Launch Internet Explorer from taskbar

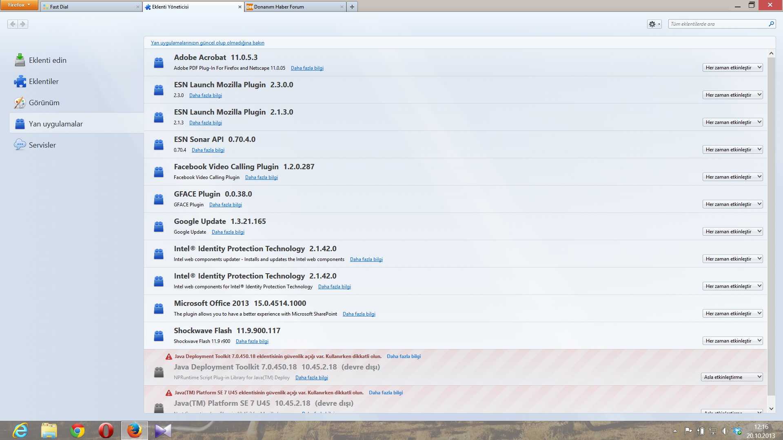click(x=20, y=431)
